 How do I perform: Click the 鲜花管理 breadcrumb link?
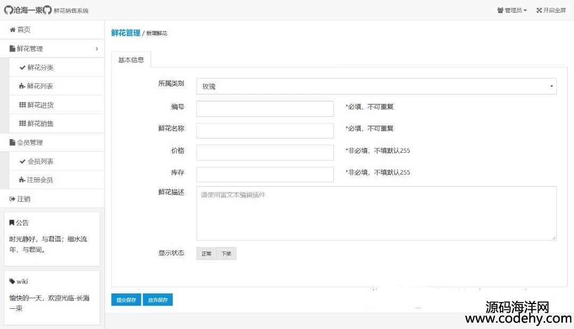[x=125, y=33]
